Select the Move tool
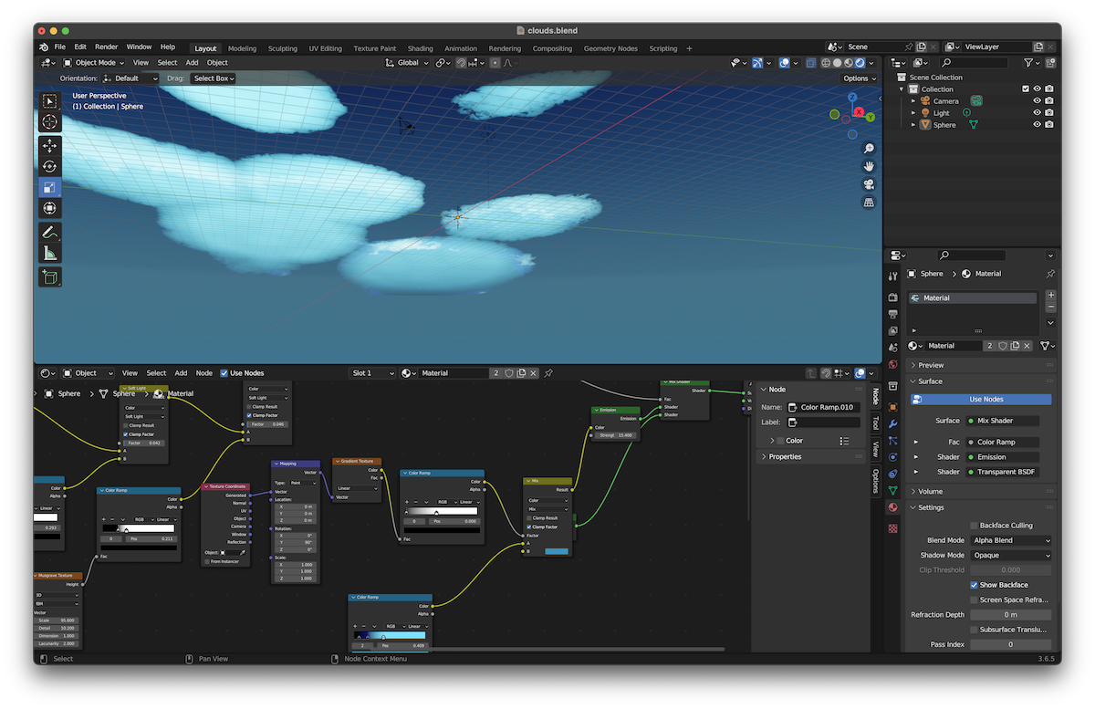1095x709 pixels. [x=50, y=146]
